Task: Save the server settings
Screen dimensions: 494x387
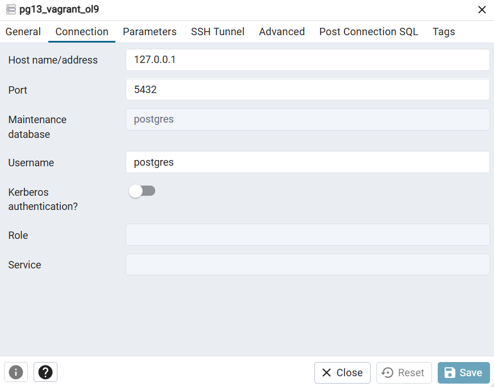Action: point(464,373)
